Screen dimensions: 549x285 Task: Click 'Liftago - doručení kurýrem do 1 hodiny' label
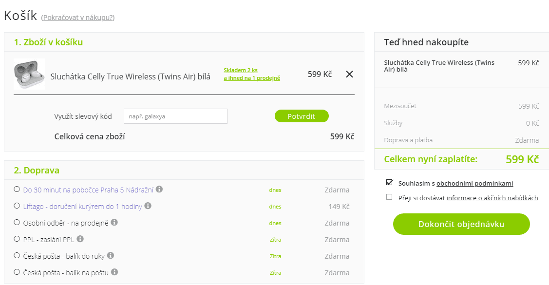(83, 207)
